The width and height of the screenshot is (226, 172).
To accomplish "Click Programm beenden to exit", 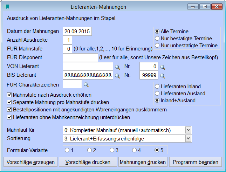I will [x=196, y=162].
